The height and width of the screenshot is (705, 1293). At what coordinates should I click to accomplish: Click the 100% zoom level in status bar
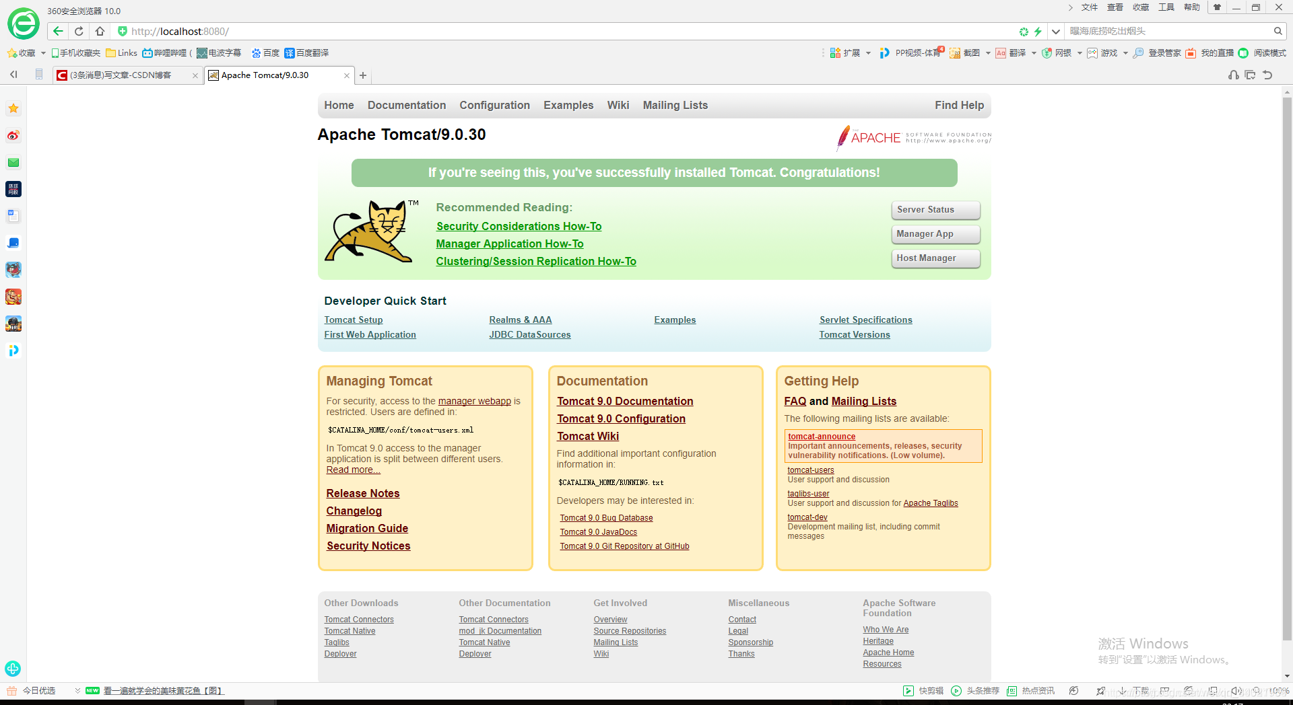[x=1279, y=691]
